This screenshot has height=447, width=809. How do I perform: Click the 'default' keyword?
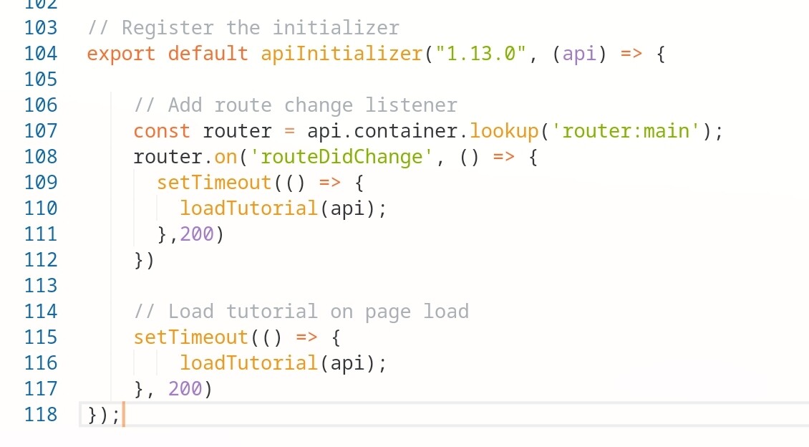(208, 54)
